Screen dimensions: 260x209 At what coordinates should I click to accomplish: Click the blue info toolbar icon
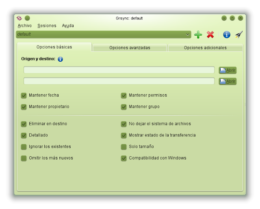227,34
